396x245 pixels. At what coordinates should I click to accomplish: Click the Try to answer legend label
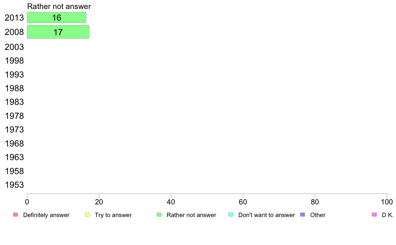113,215
